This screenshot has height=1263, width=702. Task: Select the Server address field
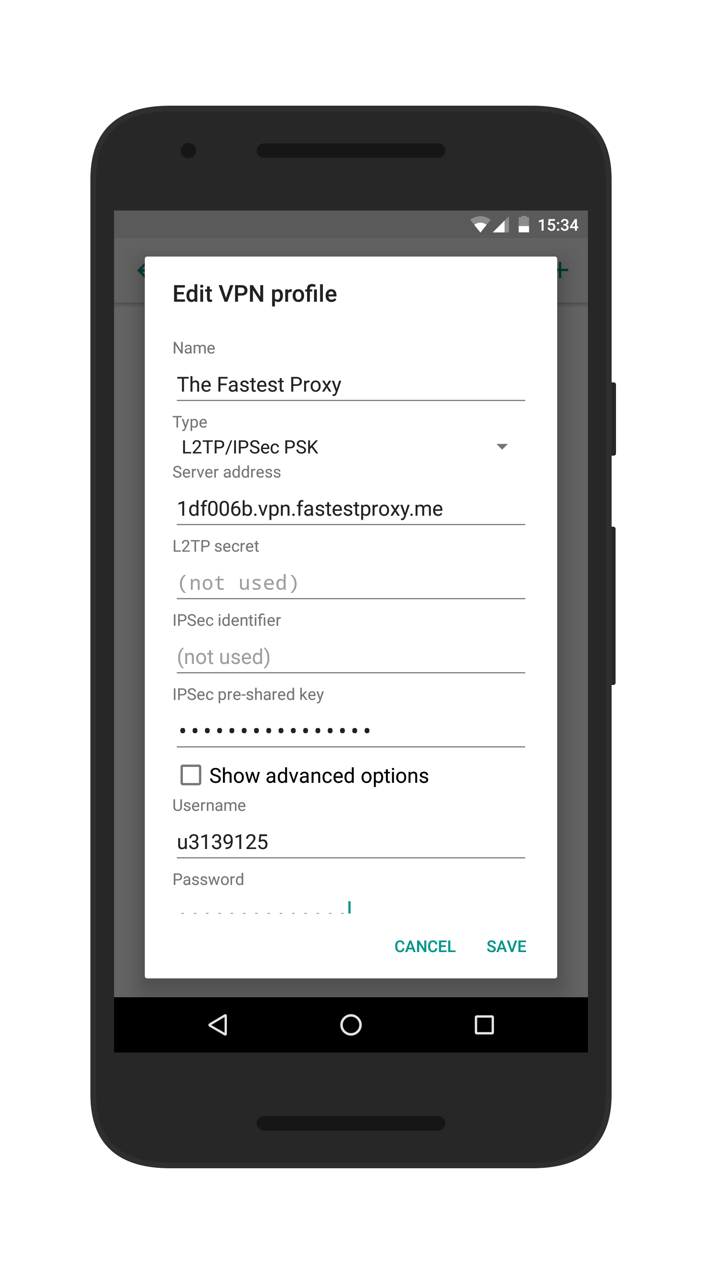click(351, 509)
